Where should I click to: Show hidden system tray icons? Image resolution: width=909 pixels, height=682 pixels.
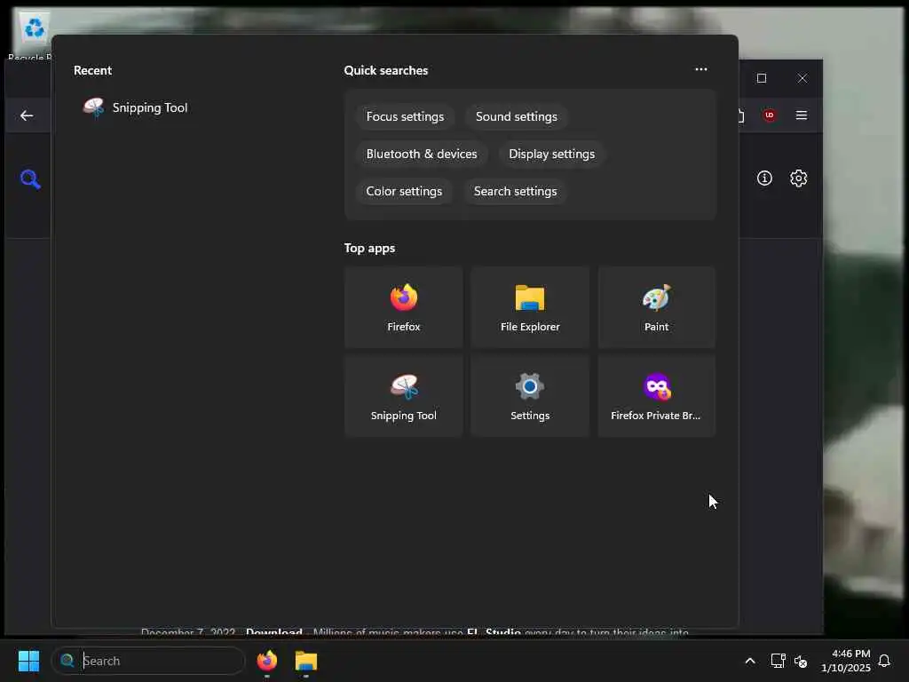coord(749,661)
